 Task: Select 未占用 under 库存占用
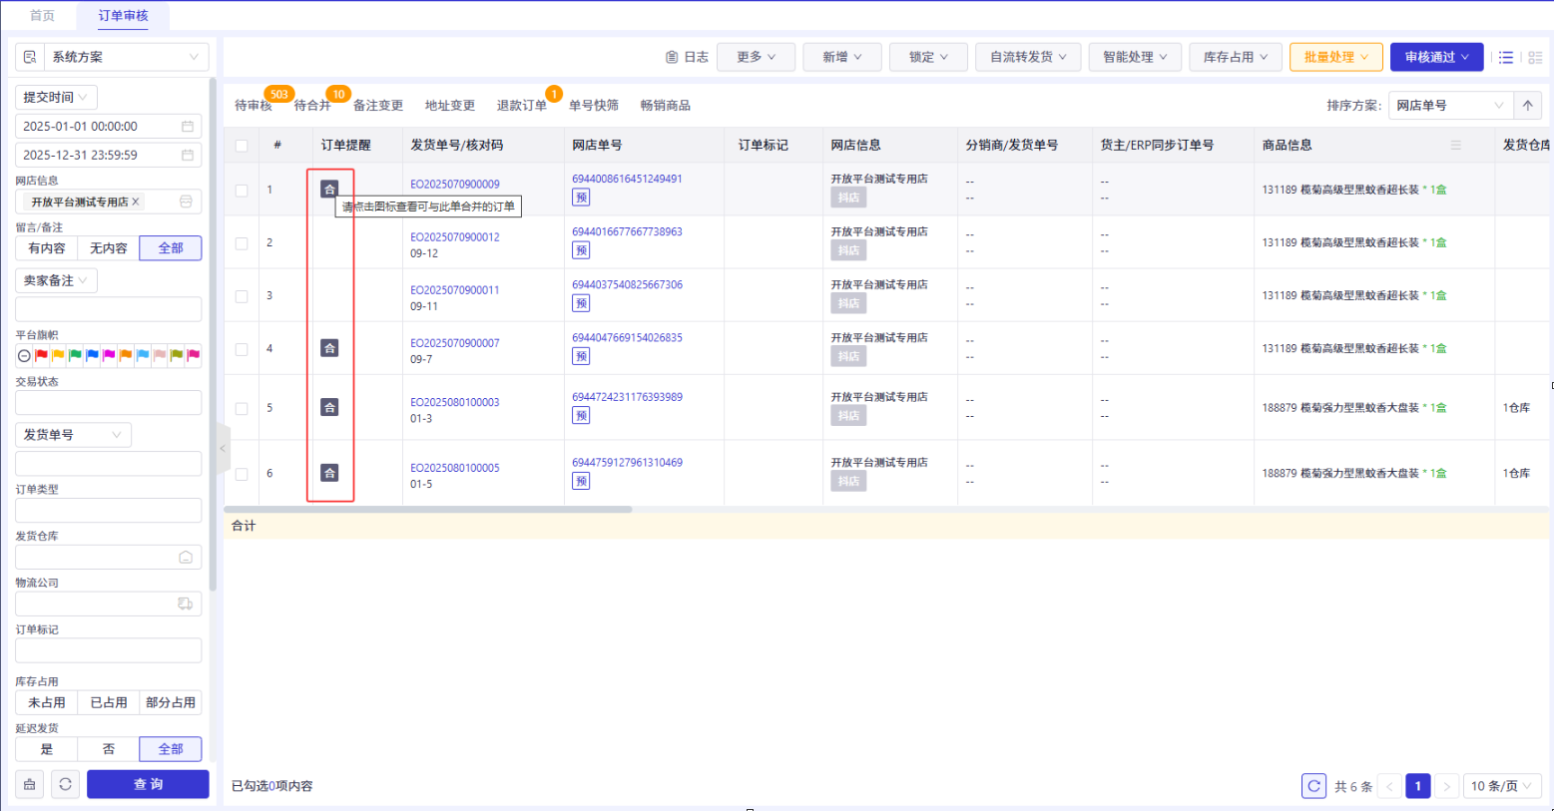coord(47,702)
